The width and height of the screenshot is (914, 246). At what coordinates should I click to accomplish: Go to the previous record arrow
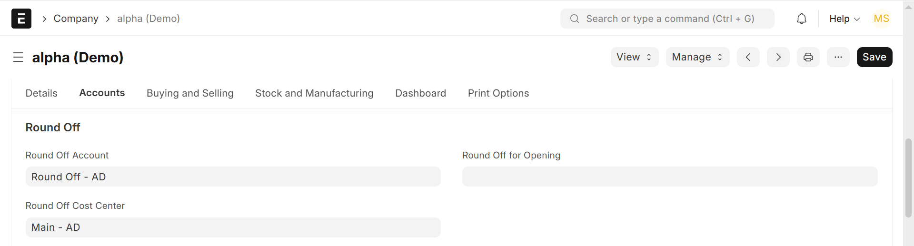tap(748, 57)
